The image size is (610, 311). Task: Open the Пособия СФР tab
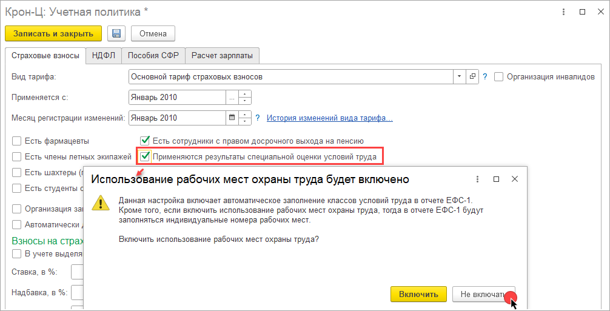tap(153, 55)
